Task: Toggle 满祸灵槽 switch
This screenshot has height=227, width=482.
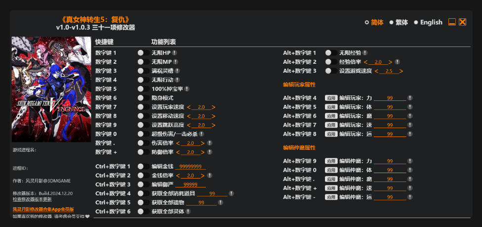Action: (143, 71)
